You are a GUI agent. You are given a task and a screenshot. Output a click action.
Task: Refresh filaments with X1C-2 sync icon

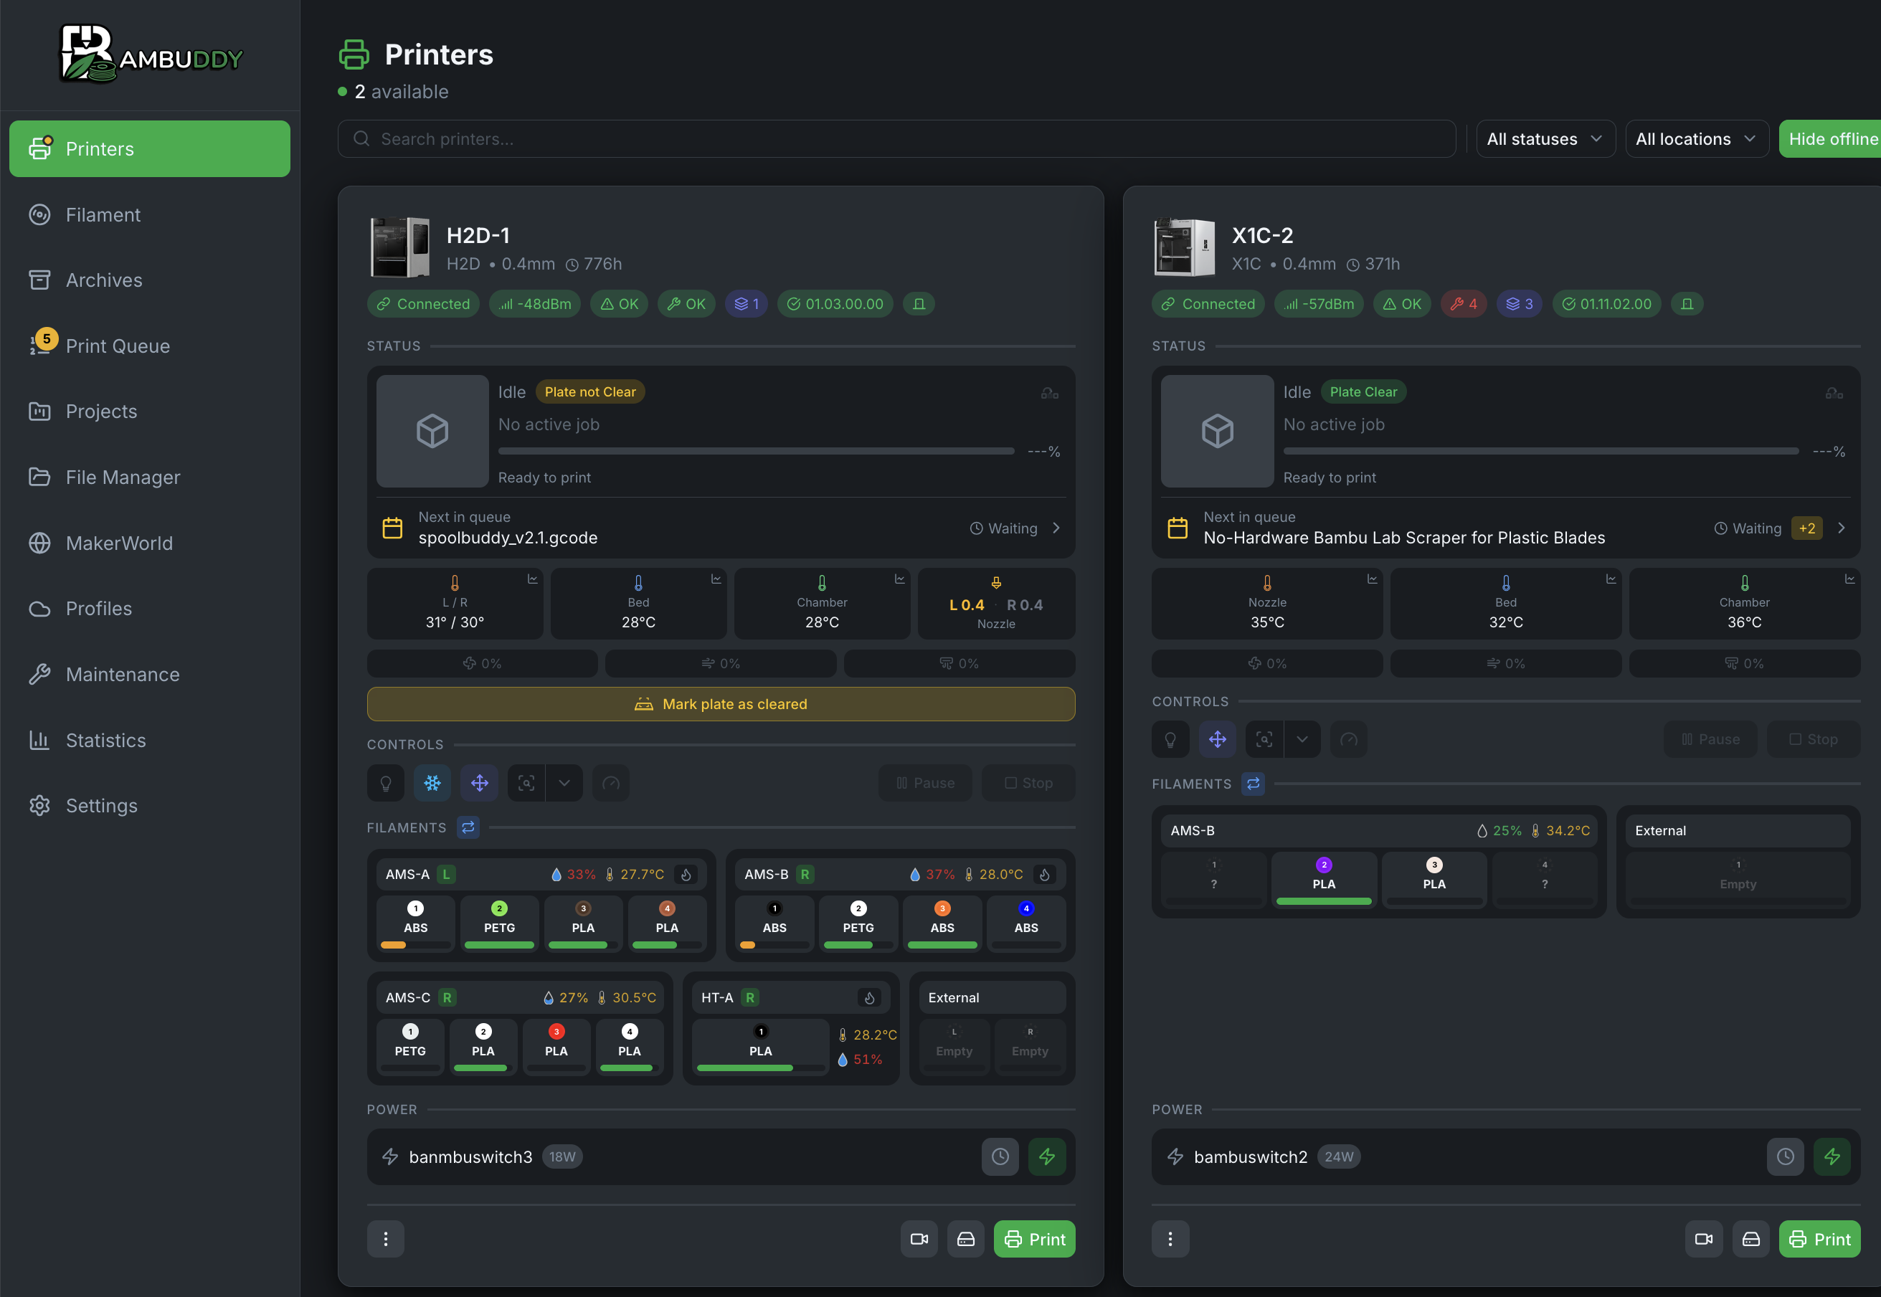click(x=1254, y=784)
